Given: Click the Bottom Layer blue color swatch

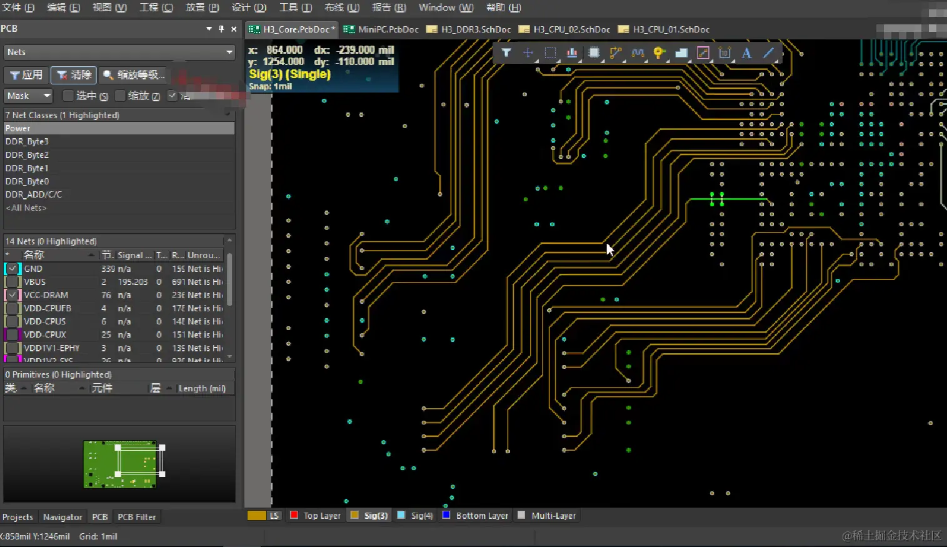Looking at the screenshot, I should [x=446, y=515].
